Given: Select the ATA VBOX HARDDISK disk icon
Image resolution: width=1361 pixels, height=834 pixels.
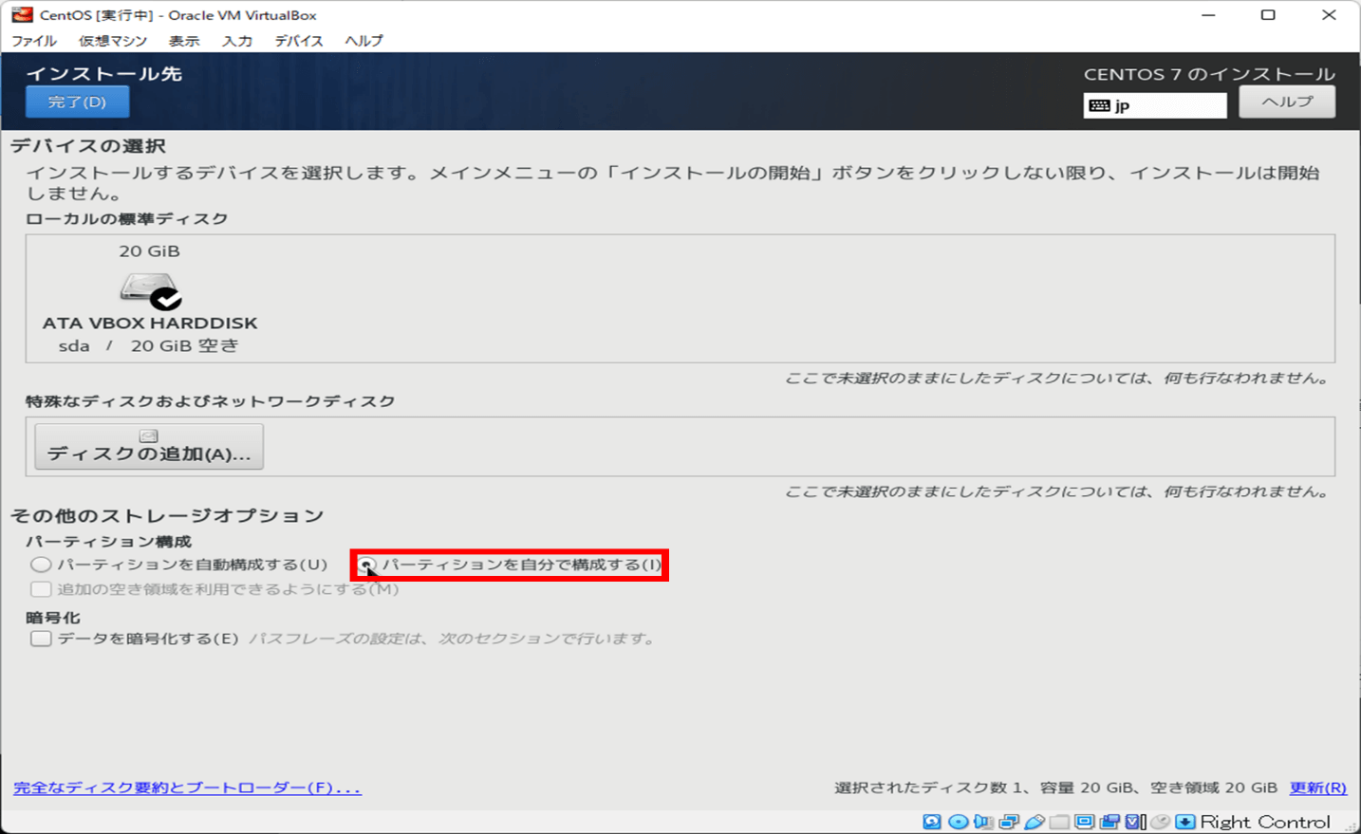Looking at the screenshot, I should pyautogui.click(x=150, y=290).
